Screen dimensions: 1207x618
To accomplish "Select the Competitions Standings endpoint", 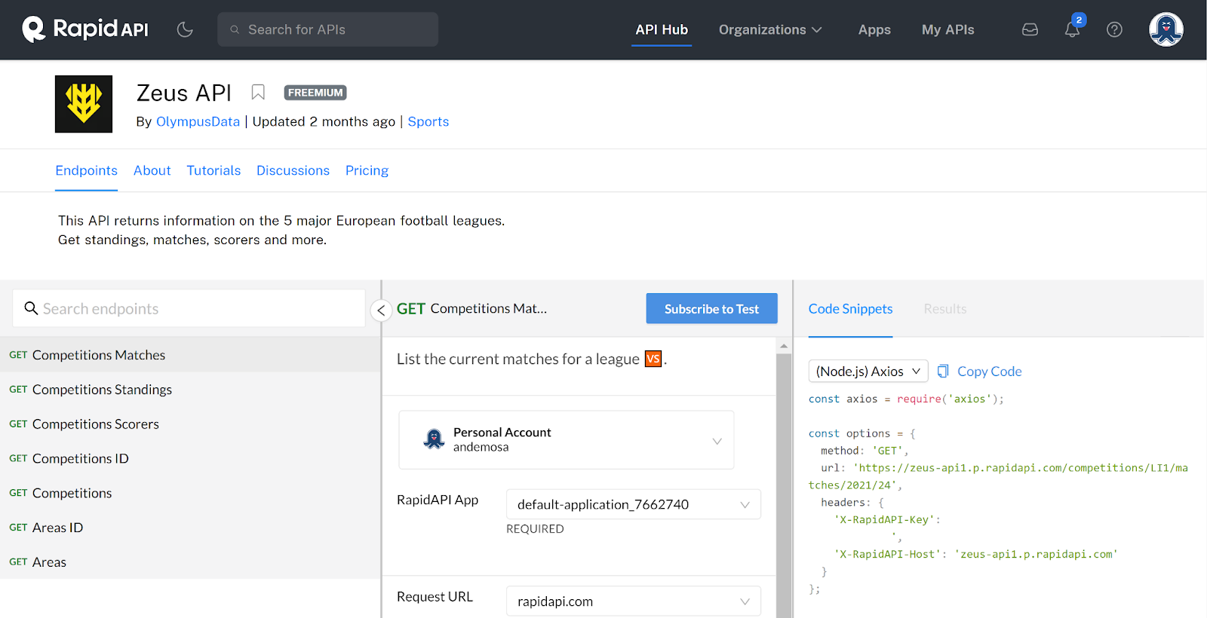I will pyautogui.click(x=190, y=390).
